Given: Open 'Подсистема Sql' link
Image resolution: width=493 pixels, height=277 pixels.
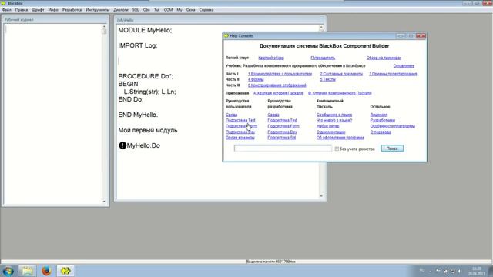Looking at the screenshot, I should pos(281,138).
